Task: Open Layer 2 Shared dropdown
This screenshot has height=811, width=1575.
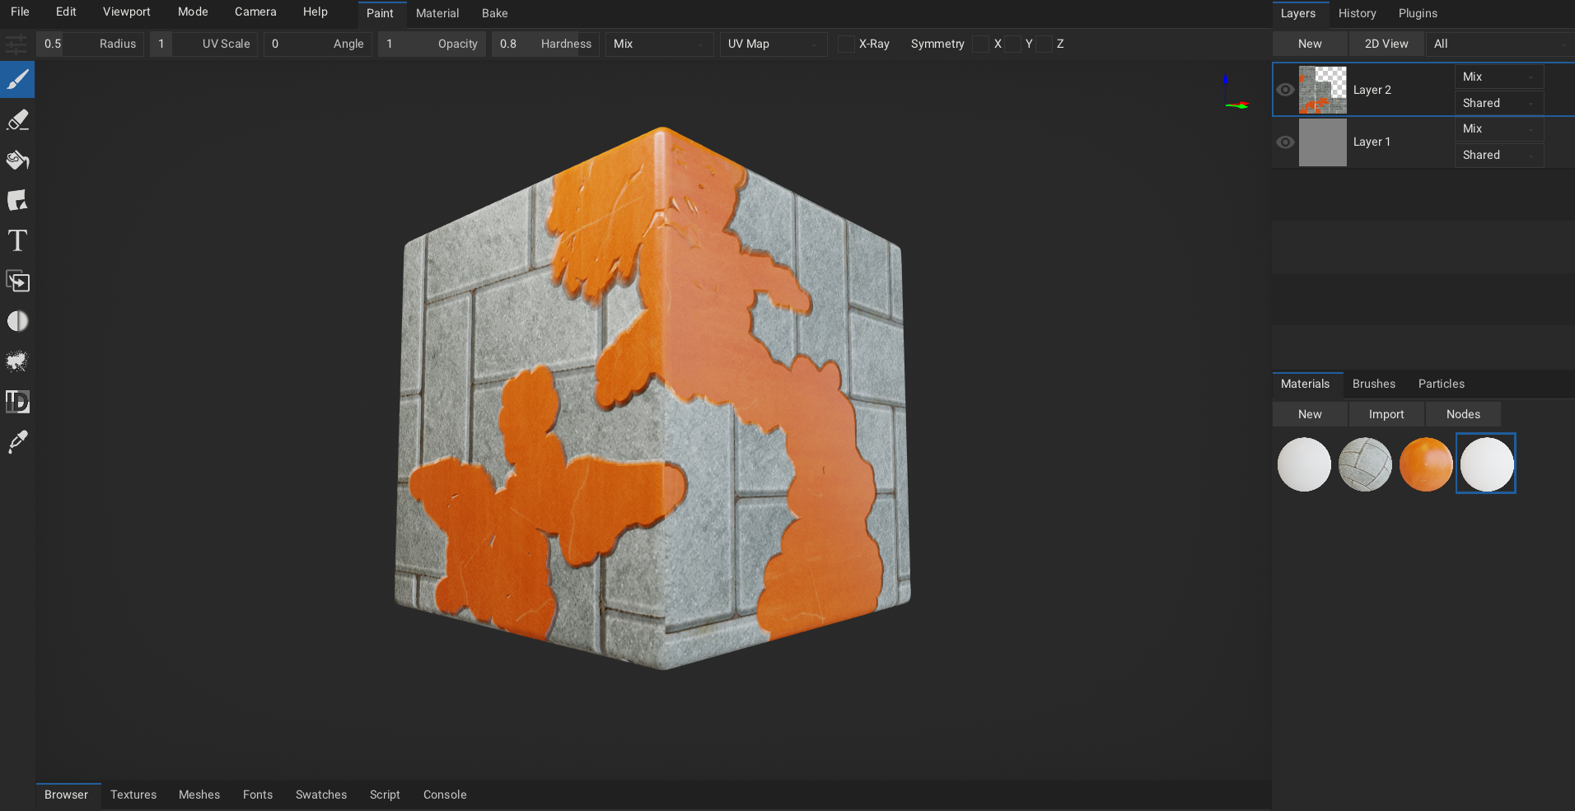Action: tap(1498, 103)
